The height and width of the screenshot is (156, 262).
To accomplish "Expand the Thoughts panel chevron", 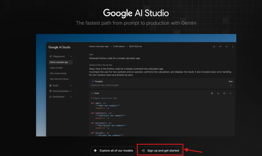I will pyautogui.click(x=231, y=85).
